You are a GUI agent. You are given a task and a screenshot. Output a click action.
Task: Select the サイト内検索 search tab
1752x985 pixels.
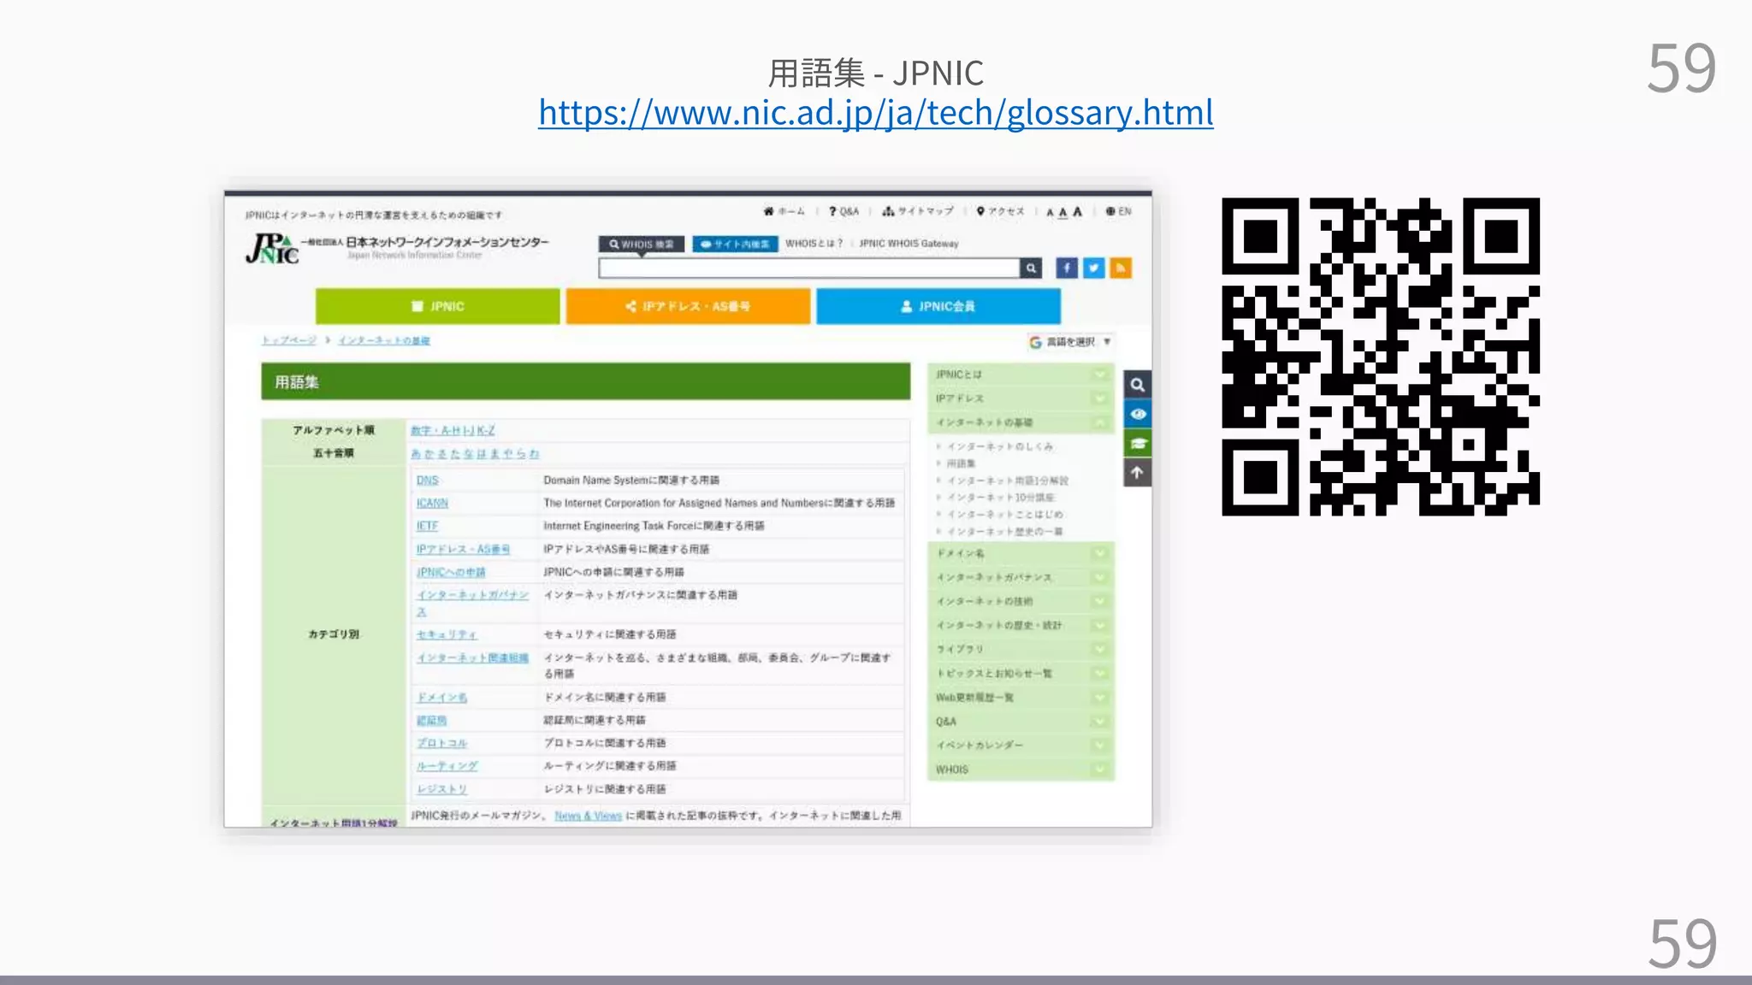735,245
